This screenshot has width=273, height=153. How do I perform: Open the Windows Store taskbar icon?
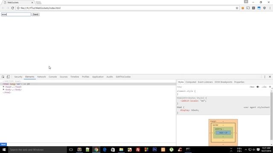pyautogui.click(x=113, y=150)
